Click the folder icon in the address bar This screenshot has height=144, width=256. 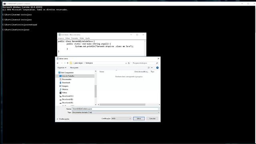coord(71,63)
